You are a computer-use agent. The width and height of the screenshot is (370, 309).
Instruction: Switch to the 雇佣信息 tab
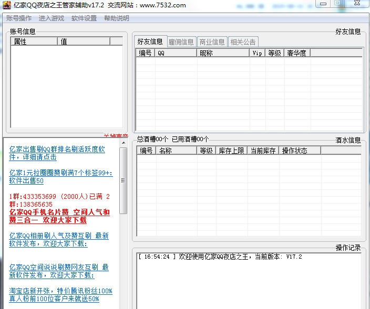point(181,42)
